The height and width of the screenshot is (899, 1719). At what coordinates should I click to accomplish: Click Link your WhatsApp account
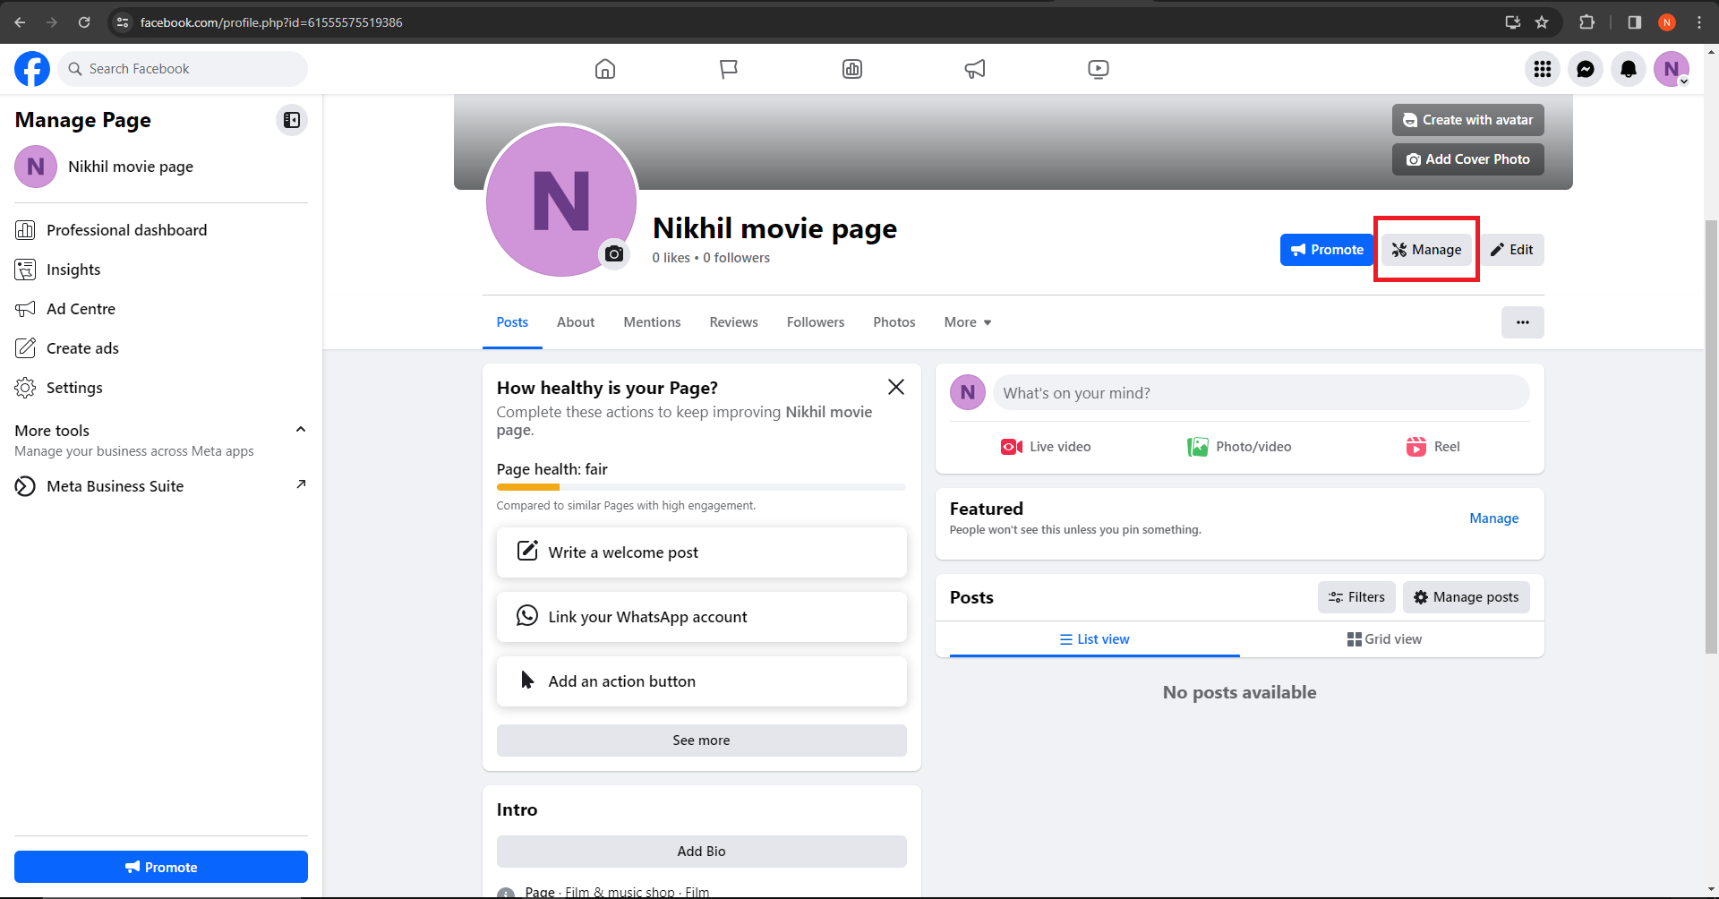point(702,617)
